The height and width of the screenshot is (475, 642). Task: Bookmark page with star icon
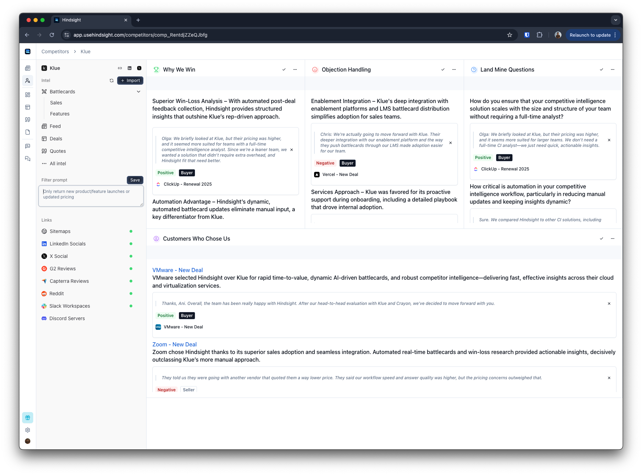510,35
